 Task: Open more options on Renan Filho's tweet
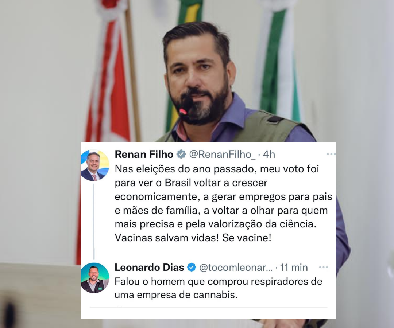331,154
